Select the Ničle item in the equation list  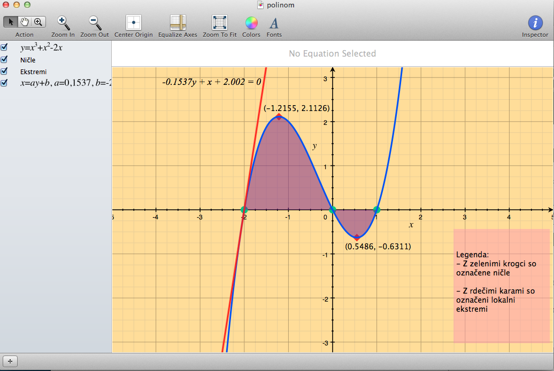click(28, 60)
